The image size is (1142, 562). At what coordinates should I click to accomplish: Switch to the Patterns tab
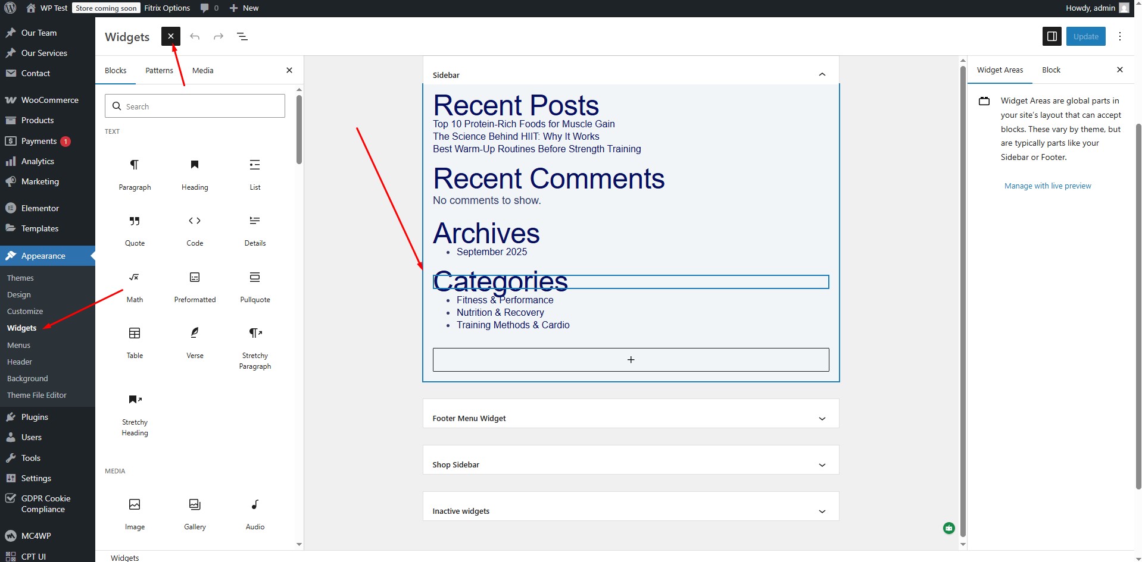coord(159,70)
